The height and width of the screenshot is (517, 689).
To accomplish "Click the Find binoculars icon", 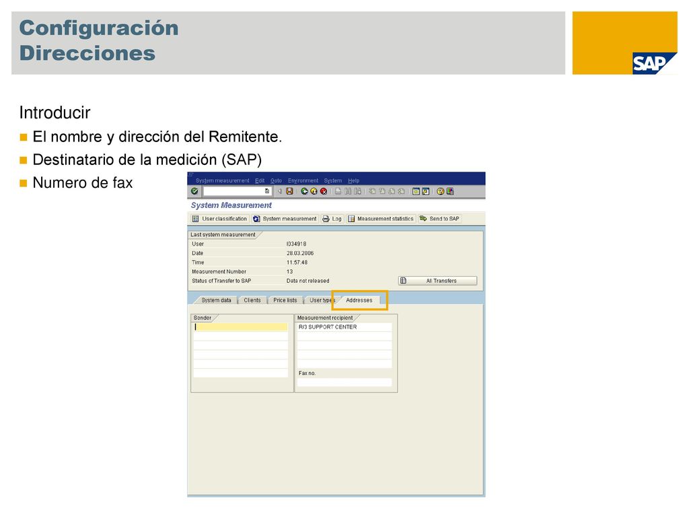I will 348,191.
